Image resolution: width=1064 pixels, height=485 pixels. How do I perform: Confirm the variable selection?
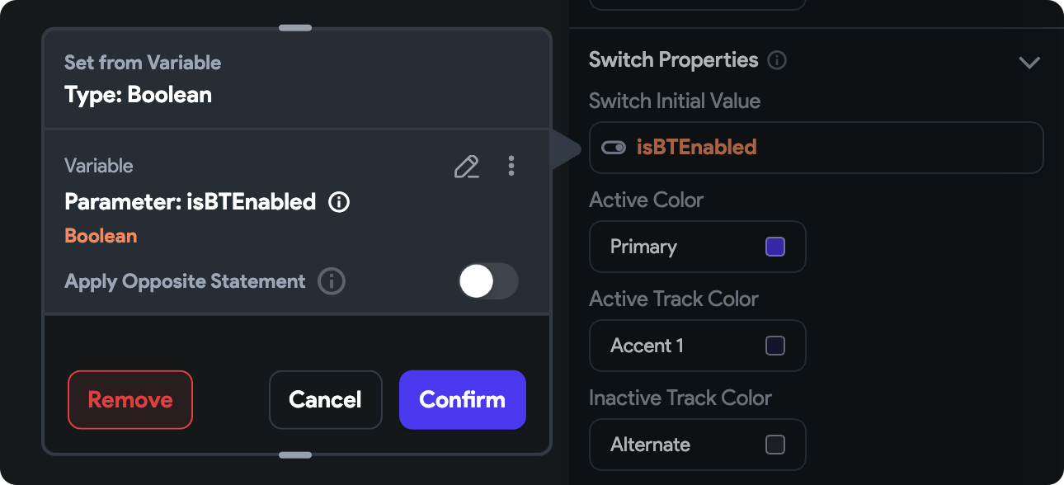[462, 400]
